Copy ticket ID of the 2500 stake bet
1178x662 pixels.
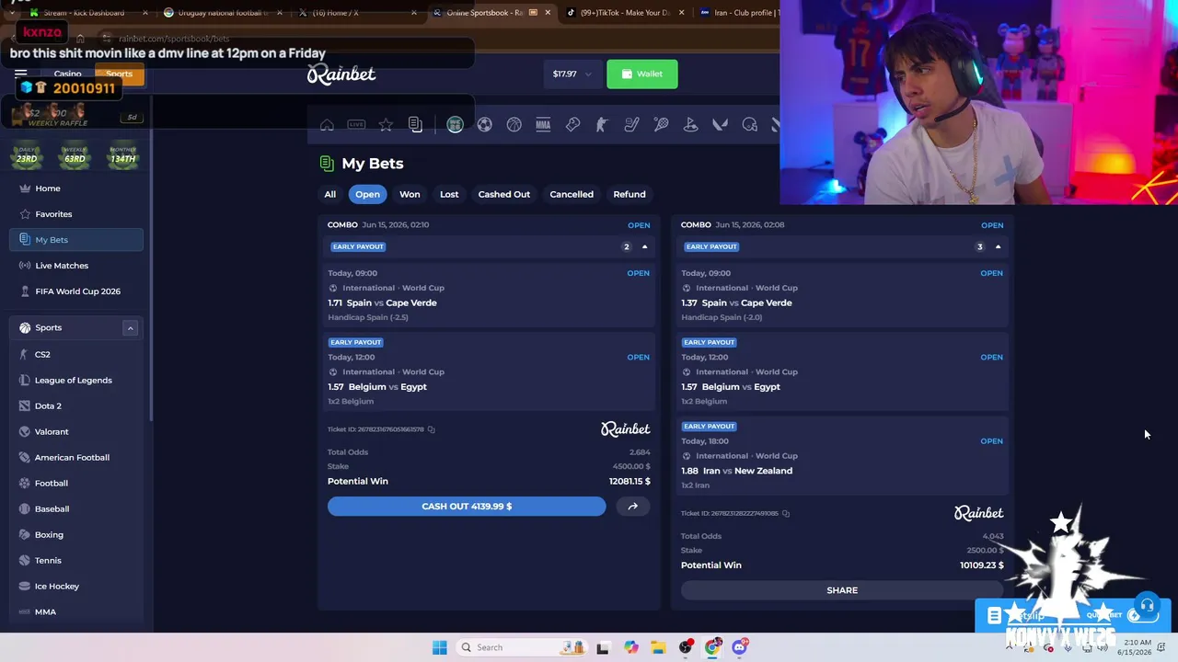coord(785,513)
